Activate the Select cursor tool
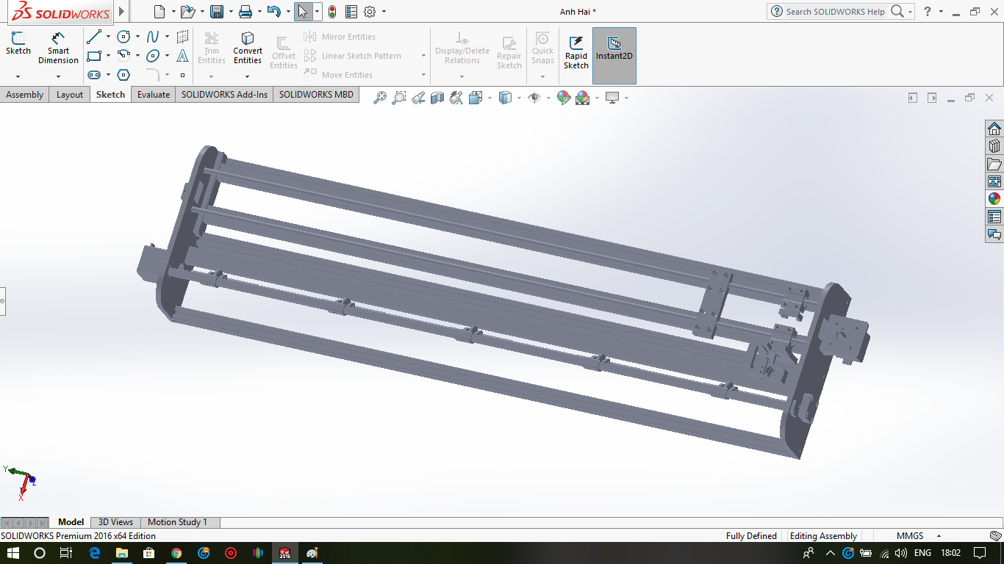 coord(302,12)
